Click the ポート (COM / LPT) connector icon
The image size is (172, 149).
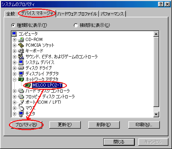click(x=21, y=102)
